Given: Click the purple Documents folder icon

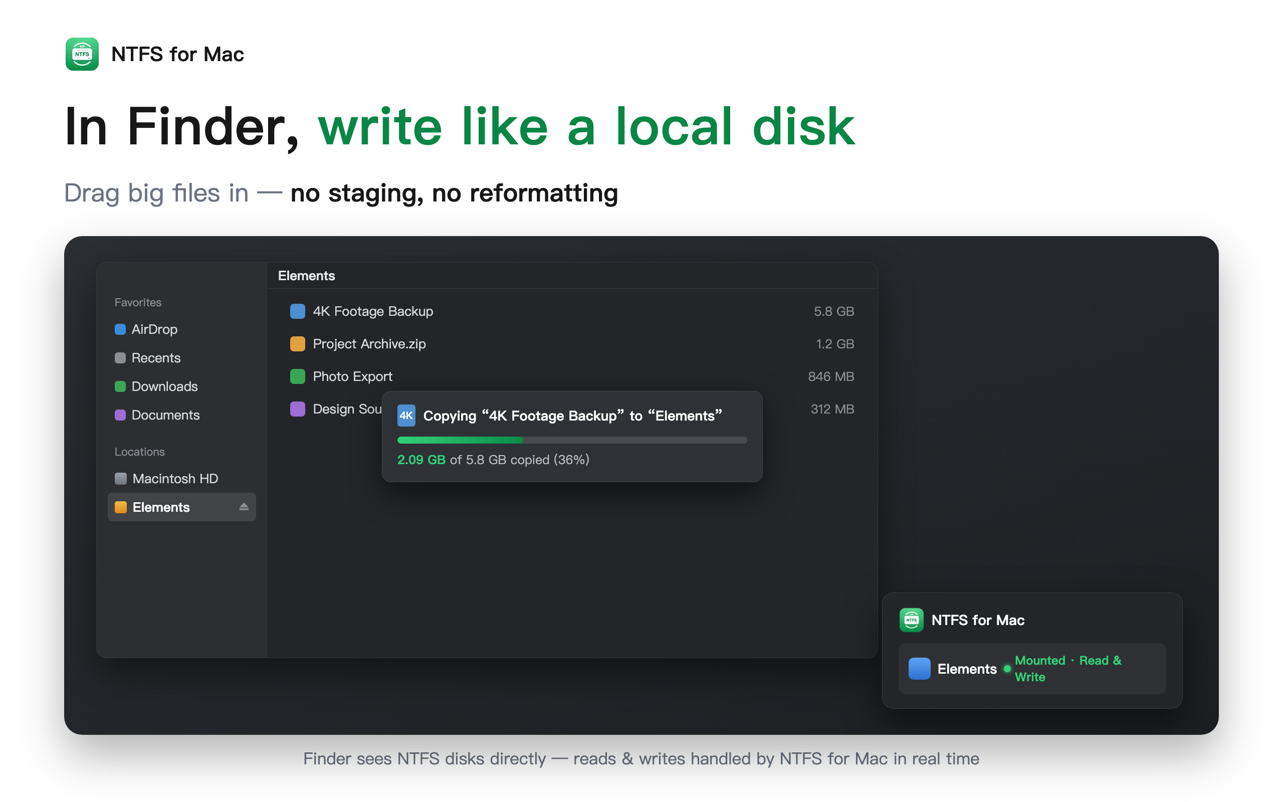Looking at the screenshot, I should coord(120,416).
